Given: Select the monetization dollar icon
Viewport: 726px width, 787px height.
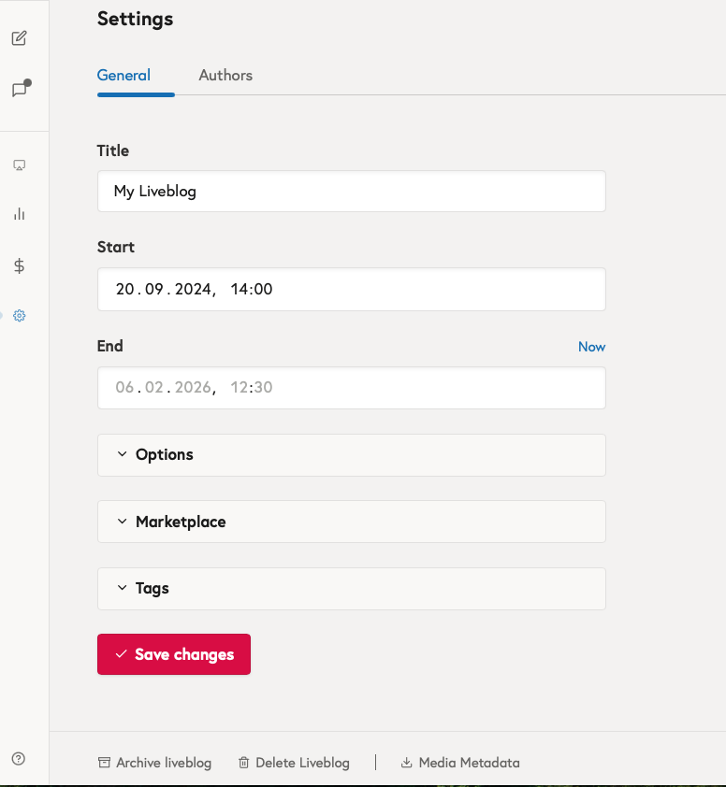Looking at the screenshot, I should pyautogui.click(x=19, y=266).
